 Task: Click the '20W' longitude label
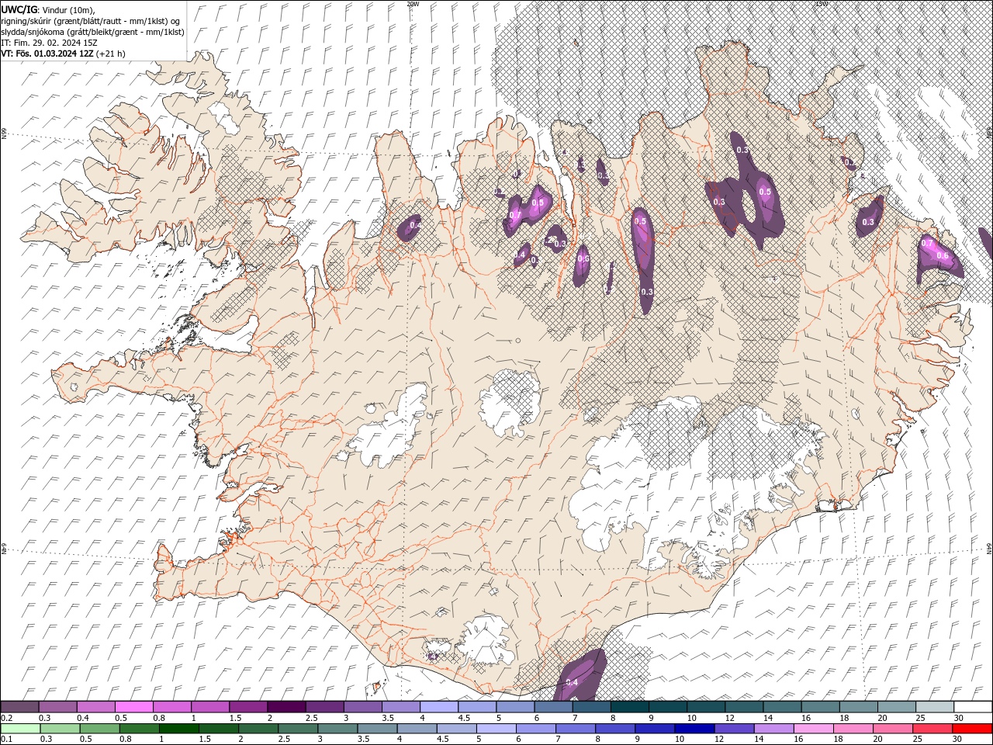tap(413, 4)
